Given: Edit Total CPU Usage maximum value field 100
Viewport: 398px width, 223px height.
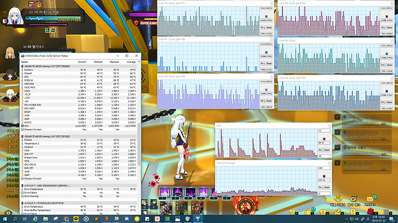Looking at the screenshot, I should pos(324,168).
